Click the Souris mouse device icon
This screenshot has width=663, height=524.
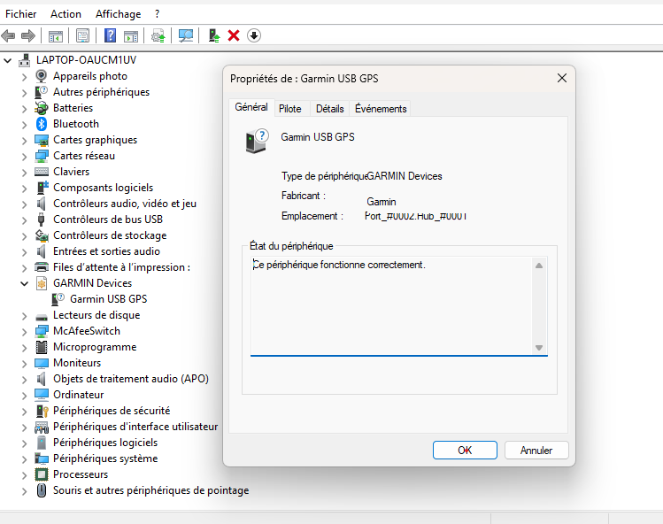point(41,490)
